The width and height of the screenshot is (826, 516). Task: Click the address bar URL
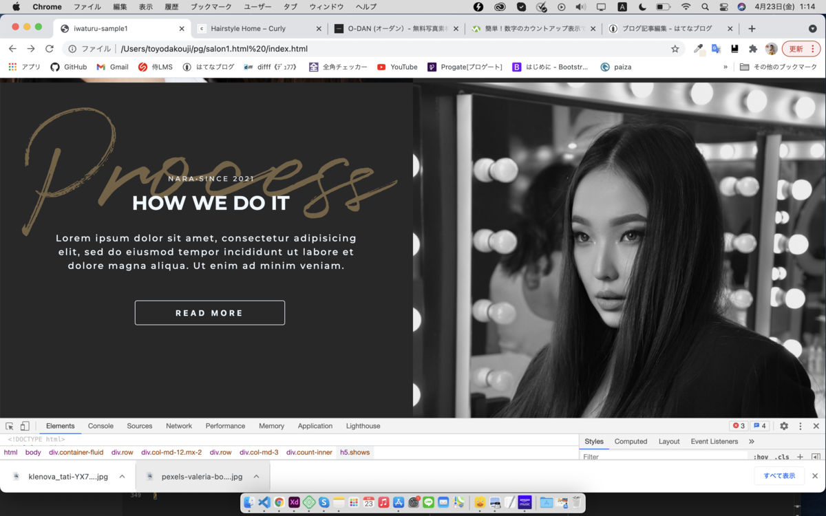(x=214, y=49)
